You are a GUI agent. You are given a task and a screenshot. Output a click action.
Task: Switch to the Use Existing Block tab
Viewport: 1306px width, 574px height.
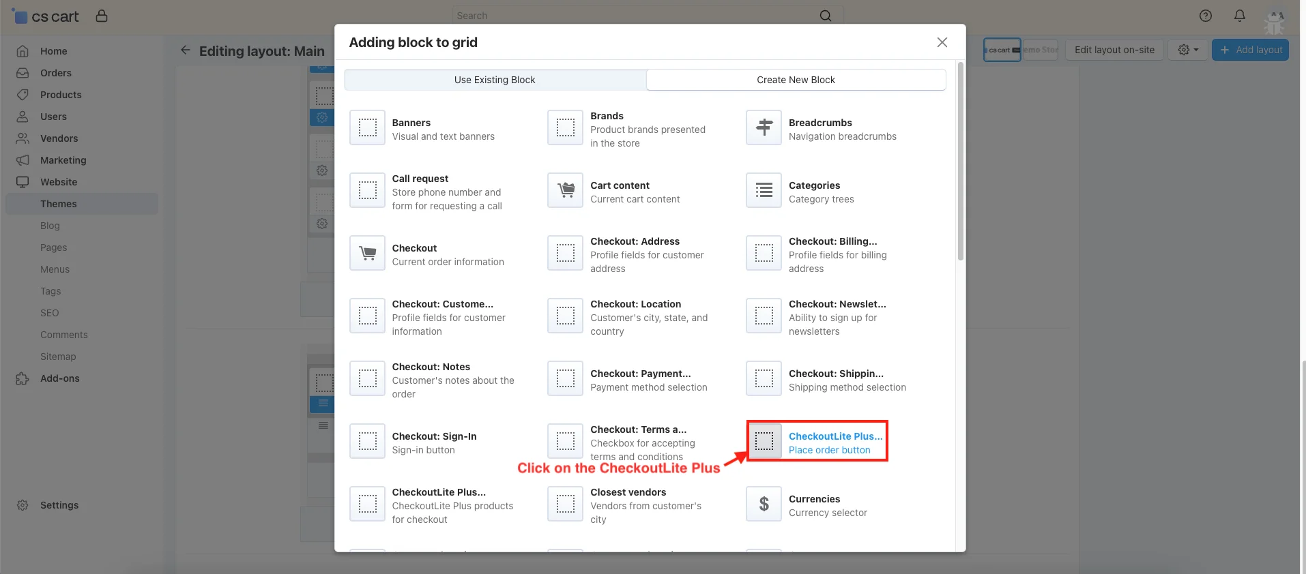click(495, 80)
